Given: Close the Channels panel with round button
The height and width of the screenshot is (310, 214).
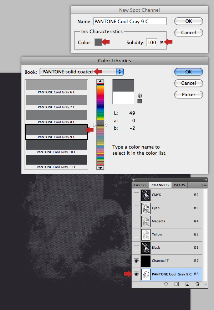Looking at the screenshot, I should pyautogui.click(x=134, y=180).
